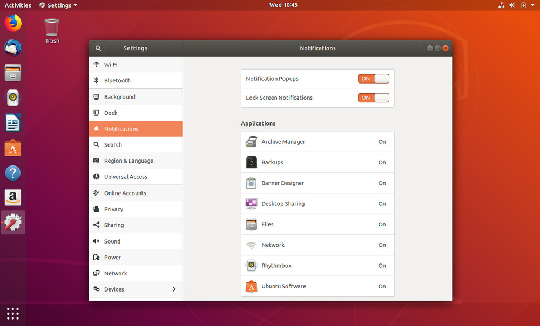Screen dimensions: 540x326
Task: Click the Sound speaker icon in sidebar
Action: click(x=96, y=241)
